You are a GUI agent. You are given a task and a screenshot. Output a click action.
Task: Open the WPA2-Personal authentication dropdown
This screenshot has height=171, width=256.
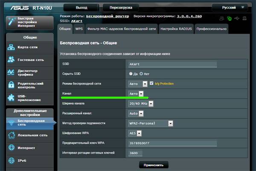pos(151,124)
